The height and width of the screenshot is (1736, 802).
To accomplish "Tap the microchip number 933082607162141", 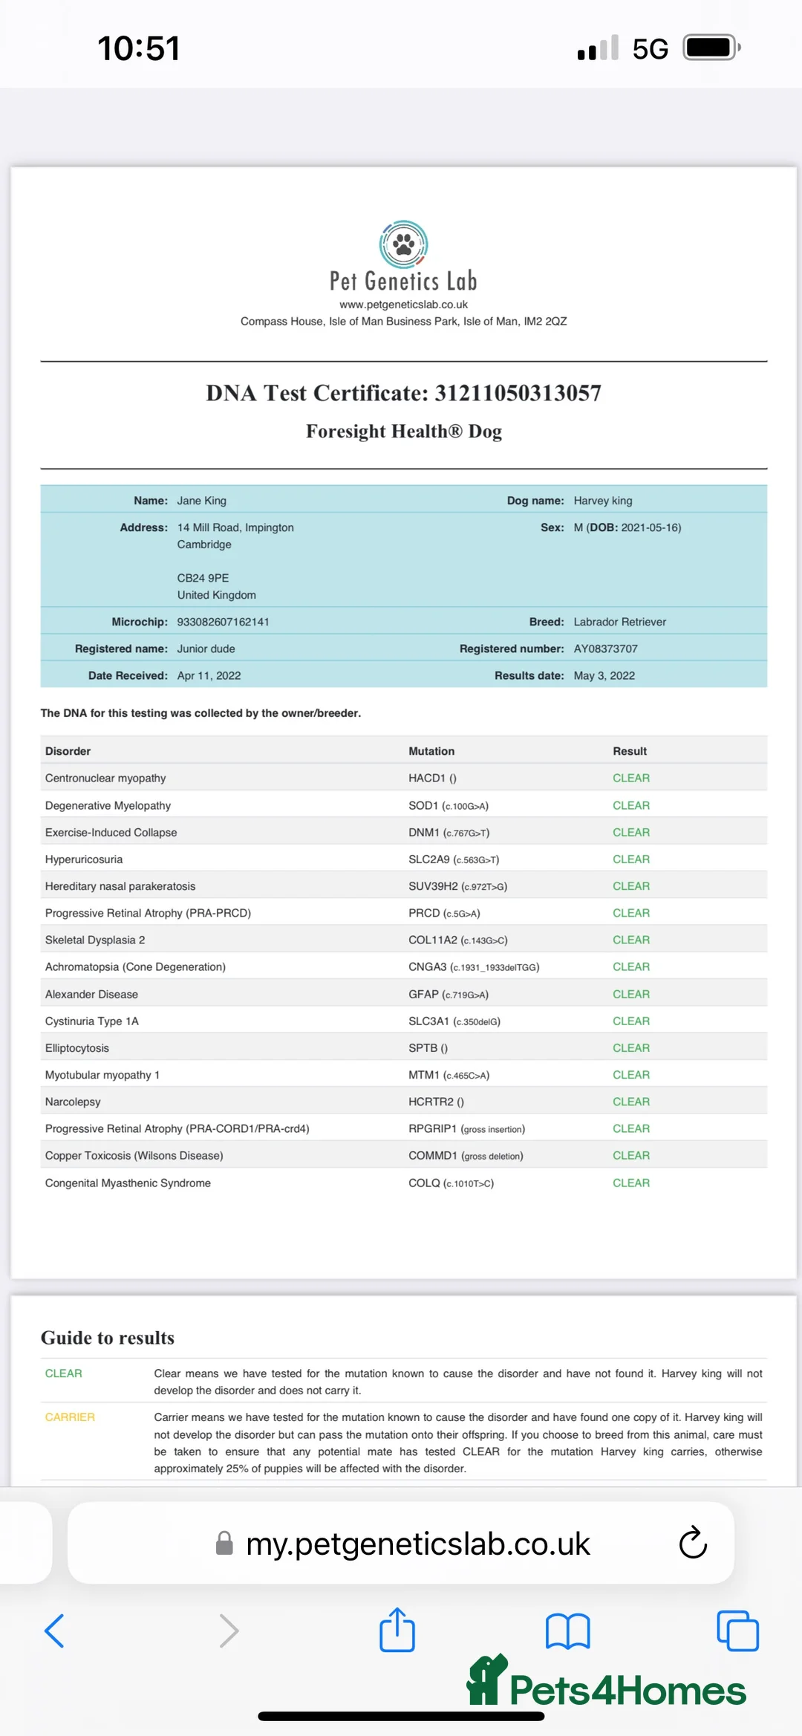I will point(223,622).
